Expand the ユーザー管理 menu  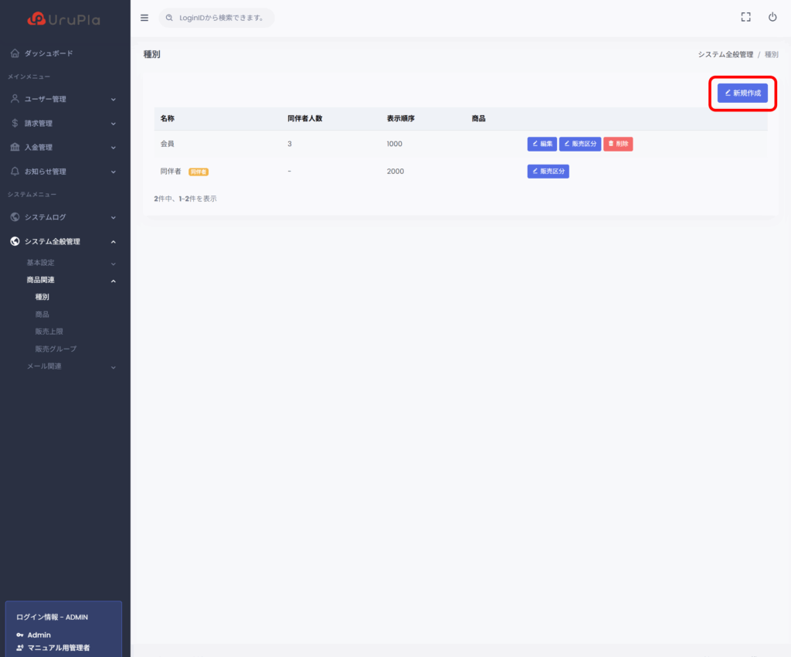pyautogui.click(x=63, y=99)
